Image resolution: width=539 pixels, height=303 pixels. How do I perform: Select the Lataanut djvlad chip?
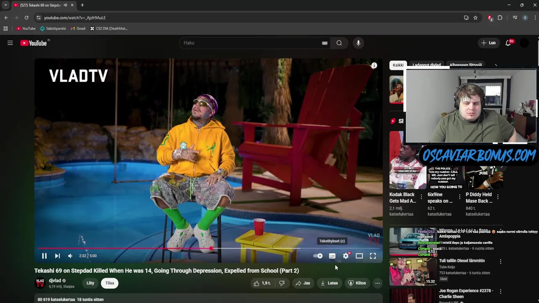click(427, 65)
